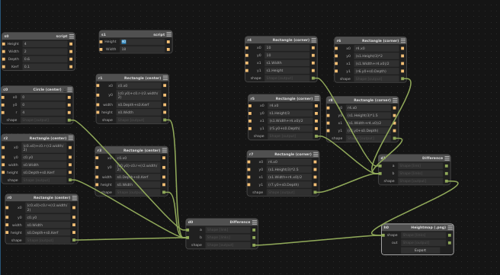Screen dimensions: 500x275
Task: Open the s1 script node menu icon
Action: click(169, 34)
